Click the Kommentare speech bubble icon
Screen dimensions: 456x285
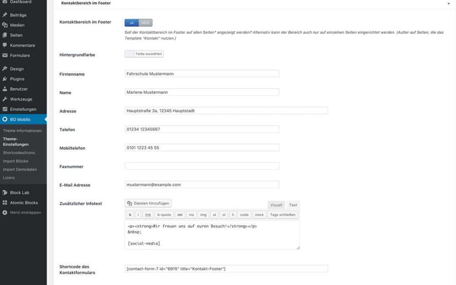(x=5, y=45)
